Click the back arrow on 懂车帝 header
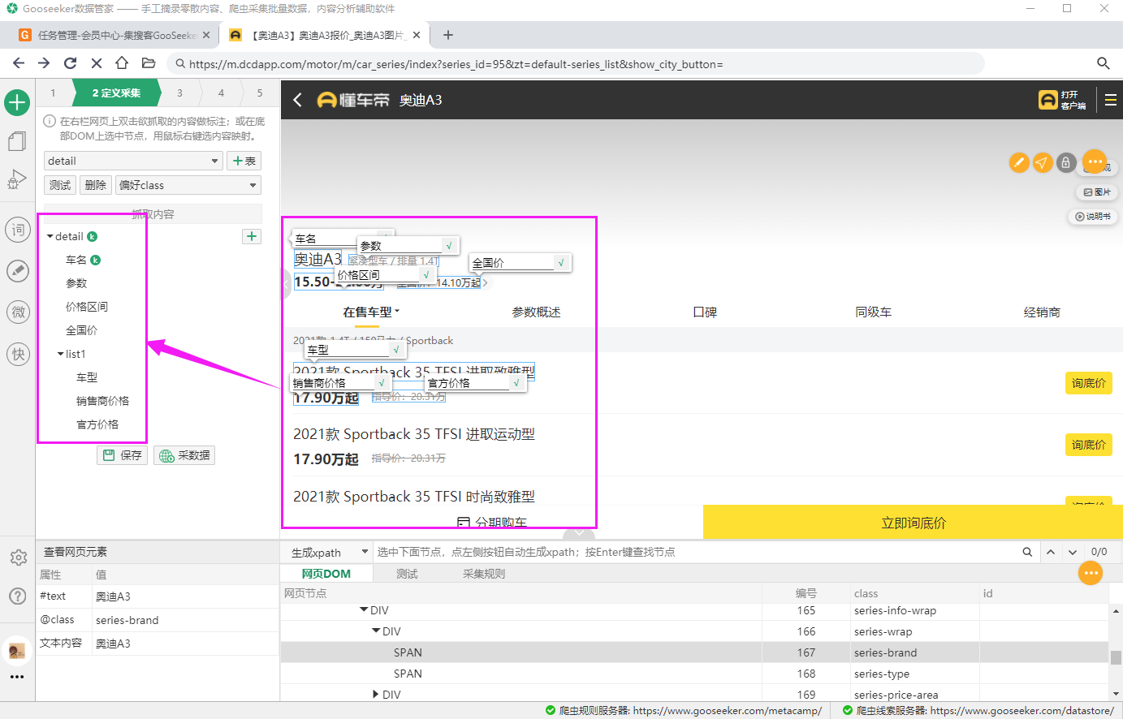The height and width of the screenshot is (719, 1123). coord(297,100)
